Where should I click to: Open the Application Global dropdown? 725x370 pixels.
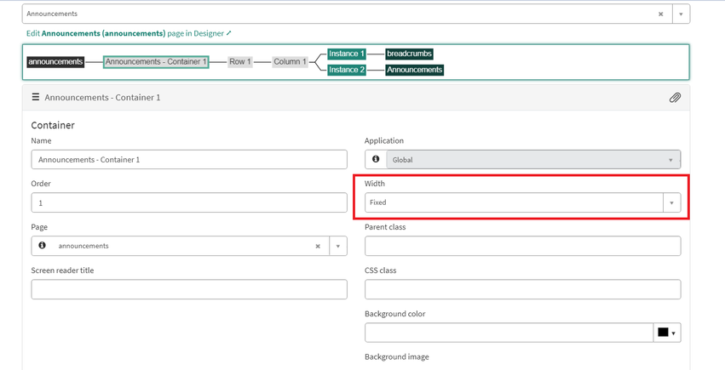tap(533, 160)
